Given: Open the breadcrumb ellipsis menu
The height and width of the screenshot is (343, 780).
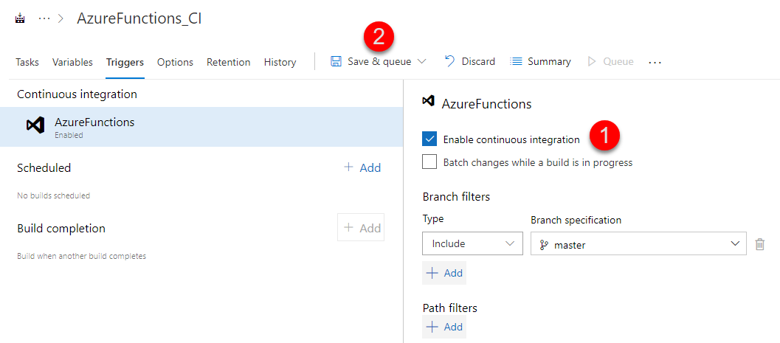Looking at the screenshot, I should click(44, 19).
